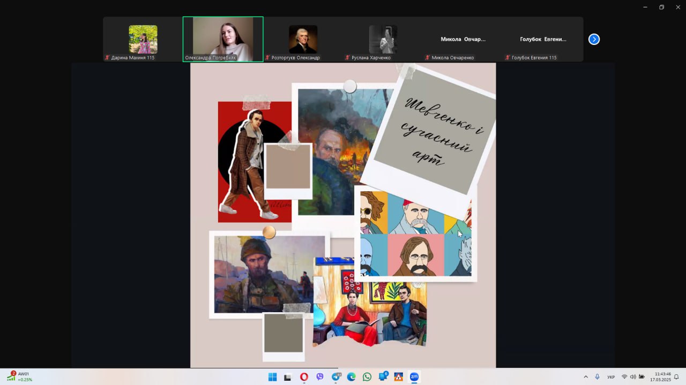The height and width of the screenshot is (385, 686).
Task: Open the clock and calendar flyout
Action: (x=660, y=377)
